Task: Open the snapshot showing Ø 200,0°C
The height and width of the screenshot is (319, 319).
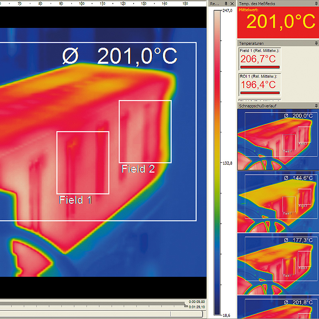Action: click(x=278, y=140)
